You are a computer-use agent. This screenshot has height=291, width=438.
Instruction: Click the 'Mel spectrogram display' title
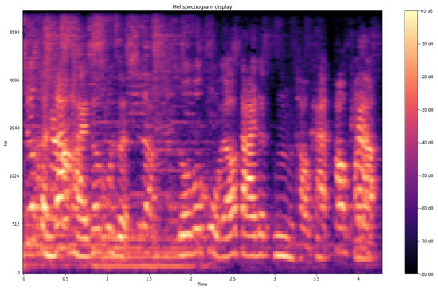tap(202, 6)
